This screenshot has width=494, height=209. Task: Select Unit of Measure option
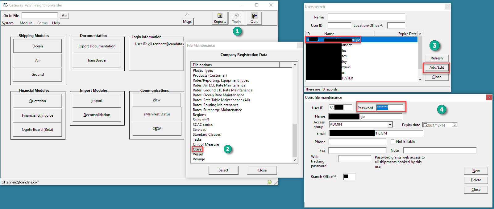tap(206, 144)
